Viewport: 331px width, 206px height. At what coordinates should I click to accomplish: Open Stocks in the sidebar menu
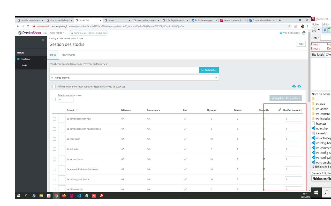click(24, 65)
